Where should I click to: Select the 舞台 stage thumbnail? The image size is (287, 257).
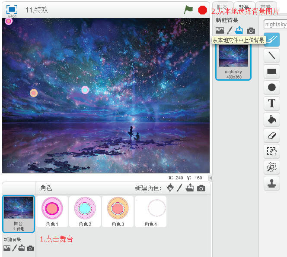pyautogui.click(x=19, y=214)
